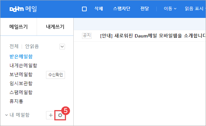The height and width of the screenshot is (126, 206).
Task: Click the 수신확인 button
Action: [55, 75]
